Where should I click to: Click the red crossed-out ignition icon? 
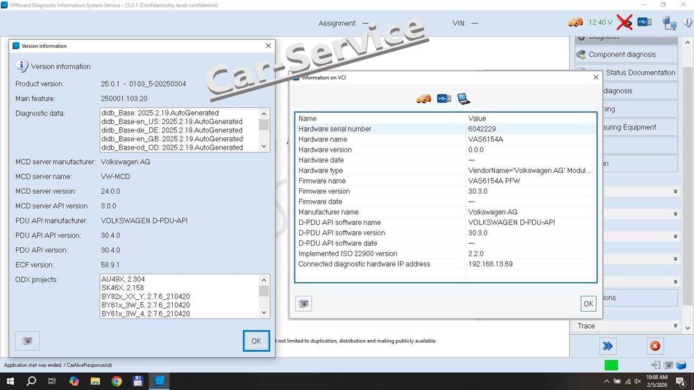click(625, 22)
